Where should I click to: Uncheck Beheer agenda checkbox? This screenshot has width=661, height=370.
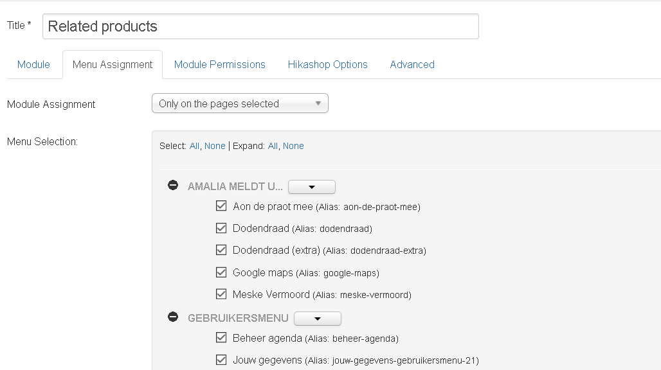pyautogui.click(x=222, y=338)
